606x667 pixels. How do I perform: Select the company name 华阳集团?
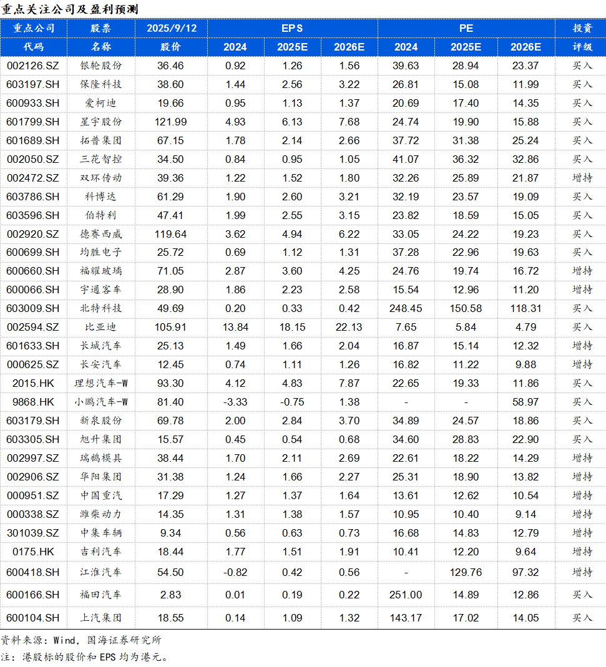[101, 477]
